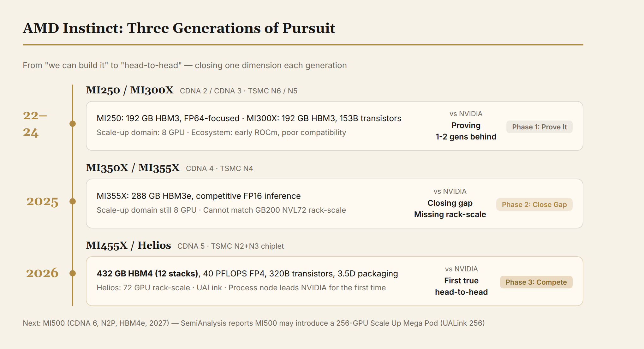Click 'Scale-up domain: 8 GPU · Ecosystem' line
This screenshot has width=644, height=349.
tap(221, 133)
